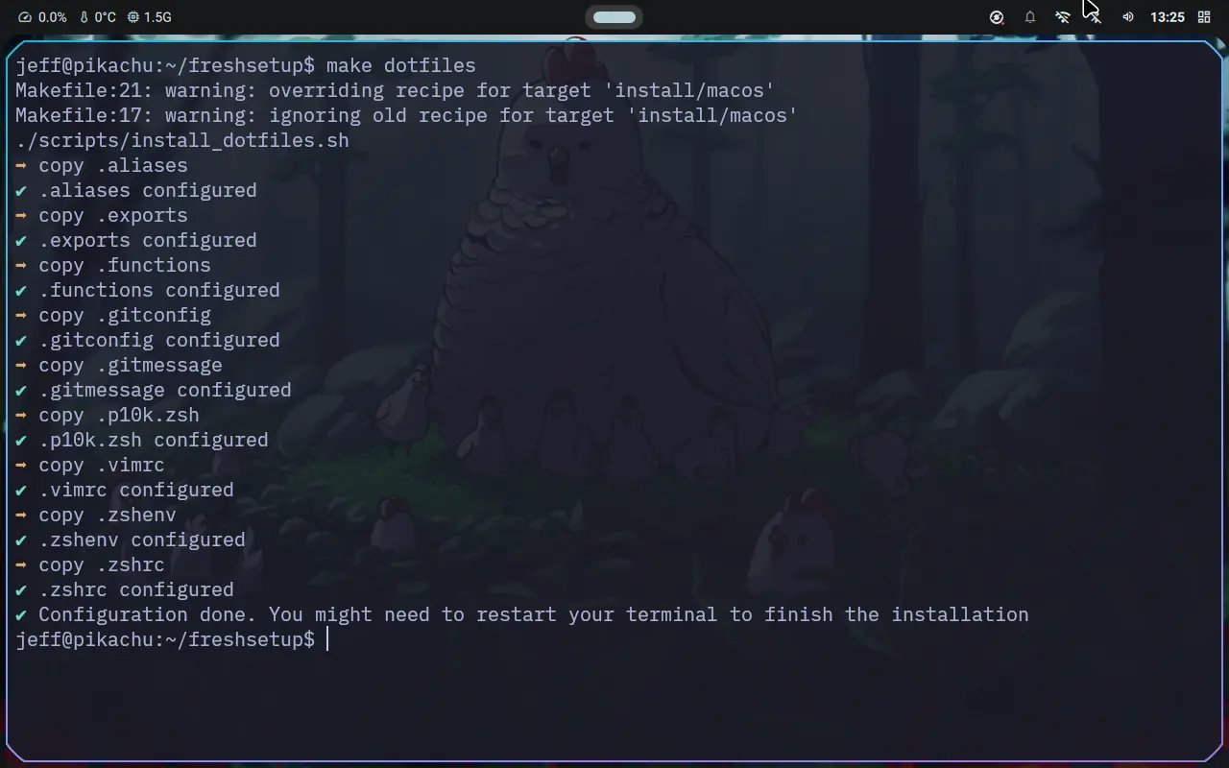Click the 0.0% CPU usage readout

[x=53, y=17]
